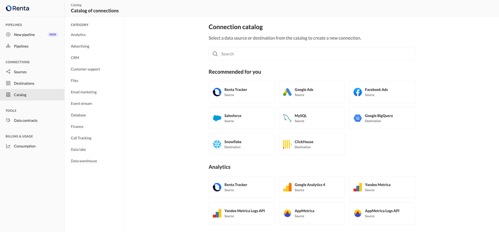Choose the Salesforce source card
Screen dimensions: 499x232
242,118
